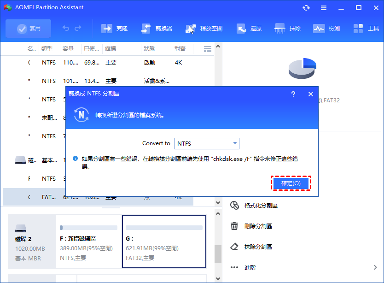Image resolution: width=384 pixels, height=283 pixels.
Task: Click the three-dots advanced icon
Action: click(234, 267)
